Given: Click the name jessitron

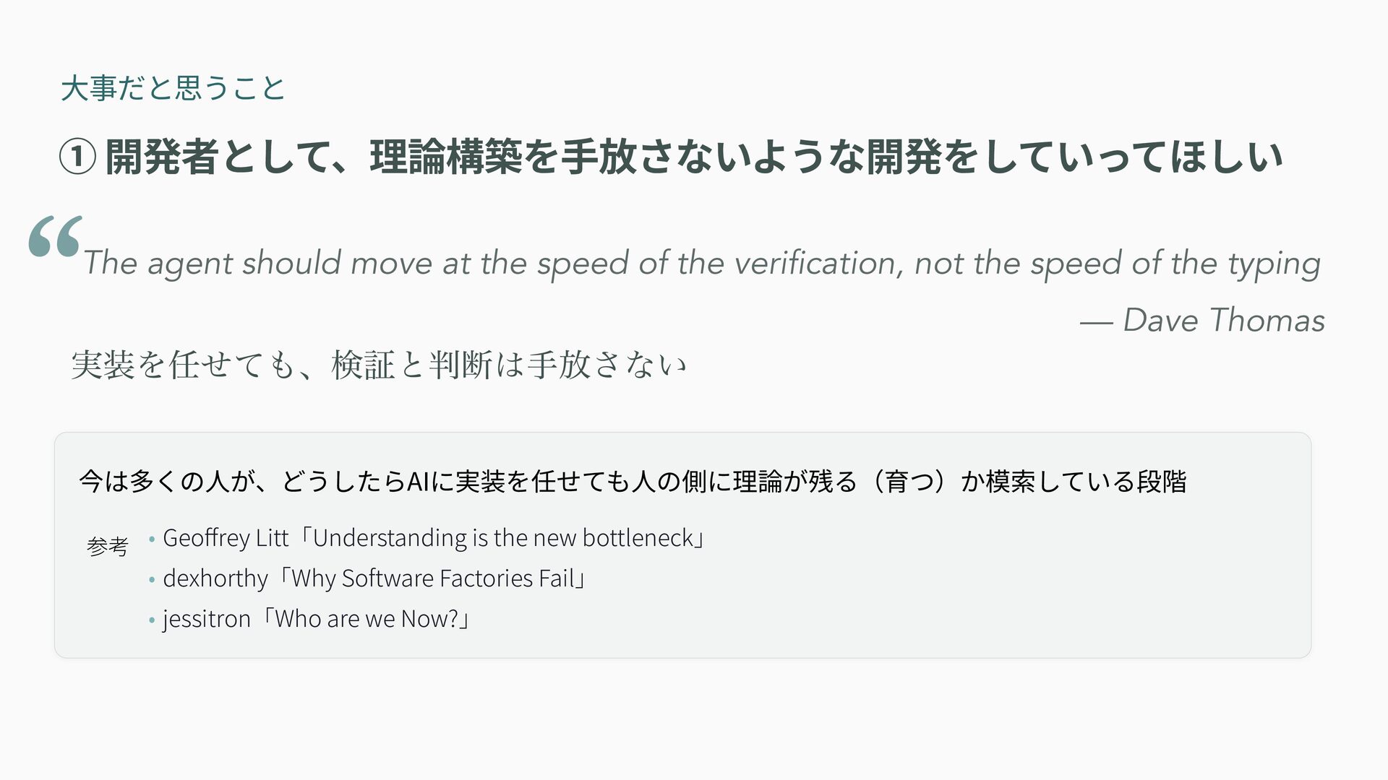Looking at the screenshot, I should click(207, 620).
